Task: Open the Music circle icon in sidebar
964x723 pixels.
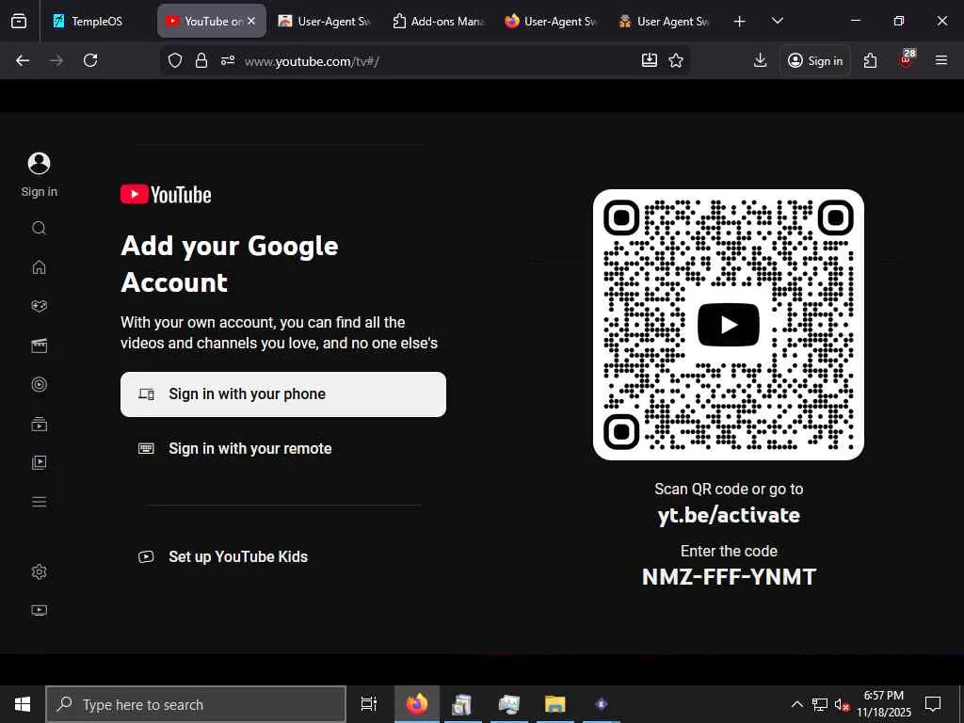Action: [39, 385]
